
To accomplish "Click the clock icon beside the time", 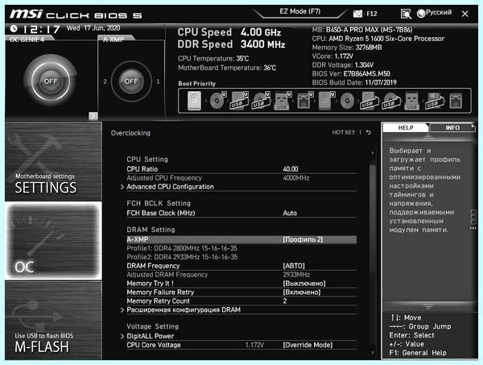I will 14,29.
